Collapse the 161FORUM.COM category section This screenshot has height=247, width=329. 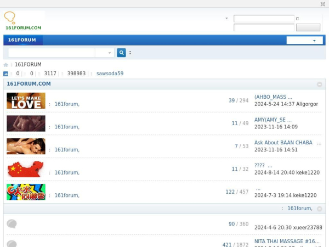pos(320,84)
